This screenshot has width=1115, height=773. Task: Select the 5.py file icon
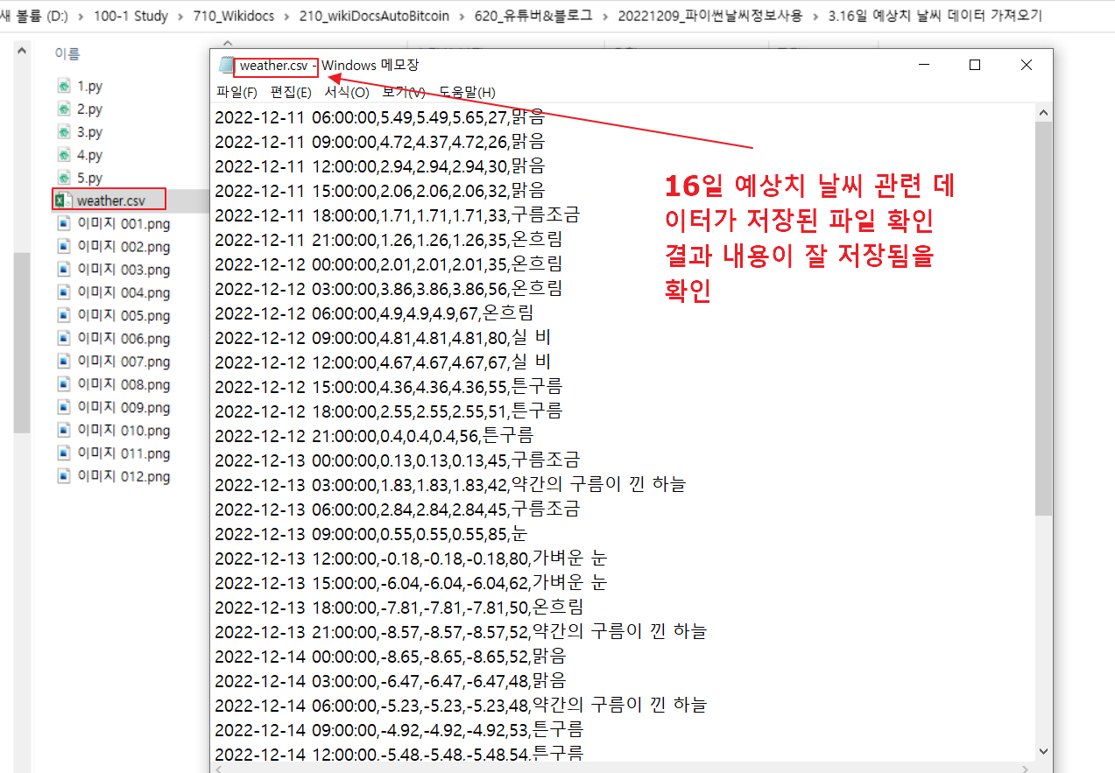tap(64, 178)
